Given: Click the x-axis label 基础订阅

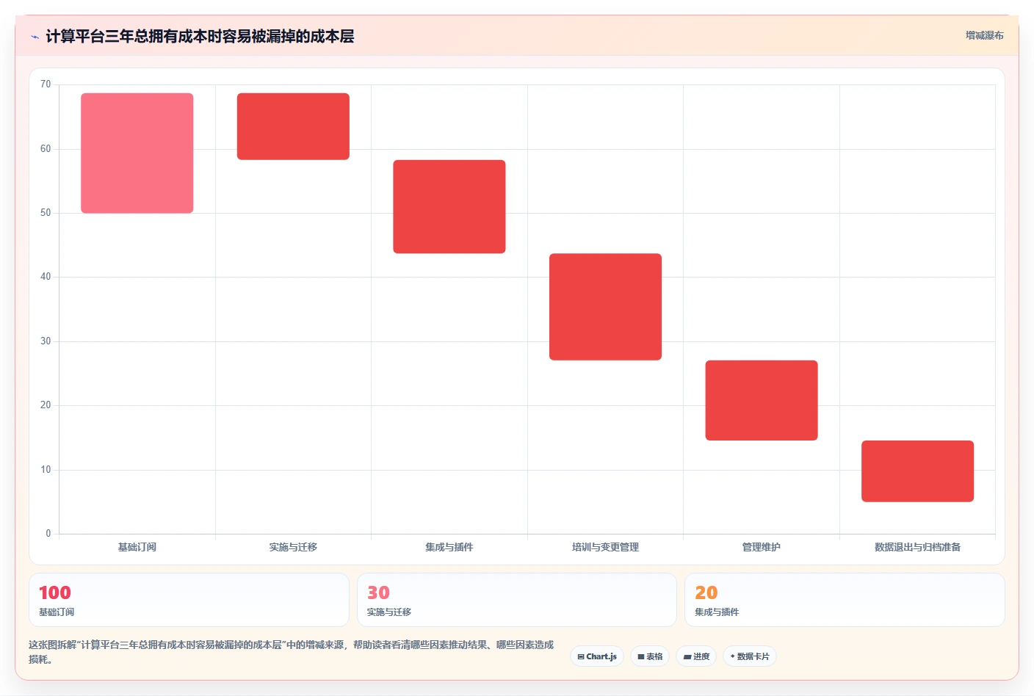Looking at the screenshot, I should pyautogui.click(x=137, y=547).
